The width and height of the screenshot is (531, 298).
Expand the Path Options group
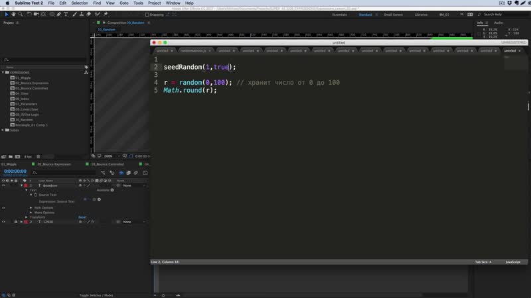(31, 208)
